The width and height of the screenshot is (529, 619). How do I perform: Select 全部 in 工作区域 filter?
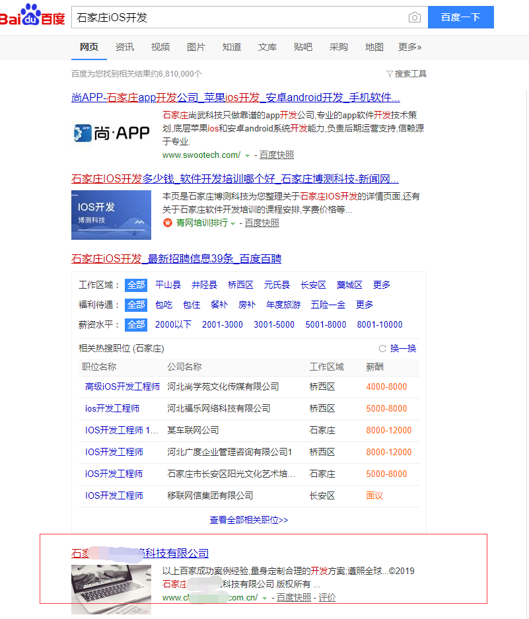click(136, 285)
